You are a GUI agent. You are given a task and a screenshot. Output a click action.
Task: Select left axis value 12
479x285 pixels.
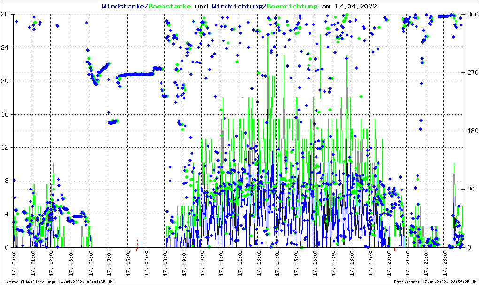click(x=4, y=147)
